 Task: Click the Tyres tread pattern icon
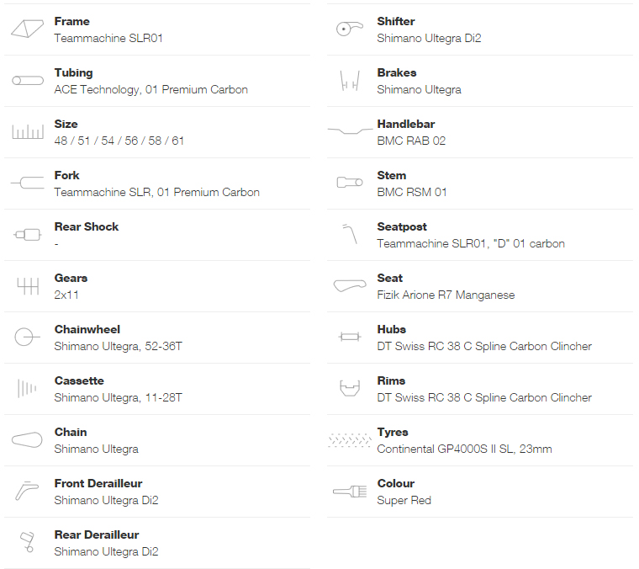tap(350, 440)
